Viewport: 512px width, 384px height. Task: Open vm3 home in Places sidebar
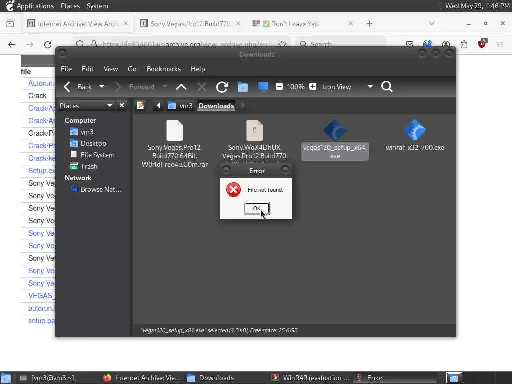(82, 132)
